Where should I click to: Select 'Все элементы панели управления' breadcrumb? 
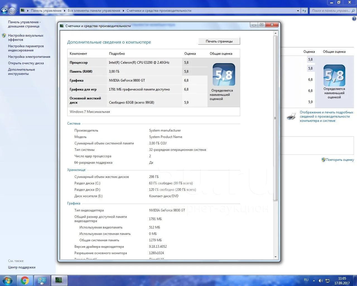coord(94,11)
